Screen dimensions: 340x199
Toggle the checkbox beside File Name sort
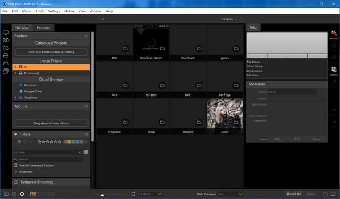[133, 194]
